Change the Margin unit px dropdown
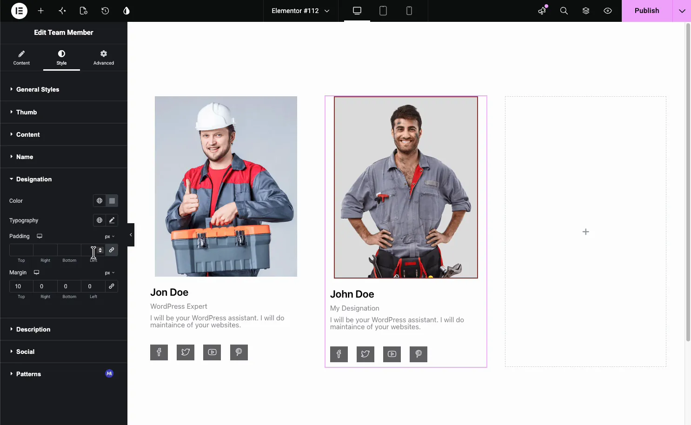The image size is (691, 425). coord(110,273)
